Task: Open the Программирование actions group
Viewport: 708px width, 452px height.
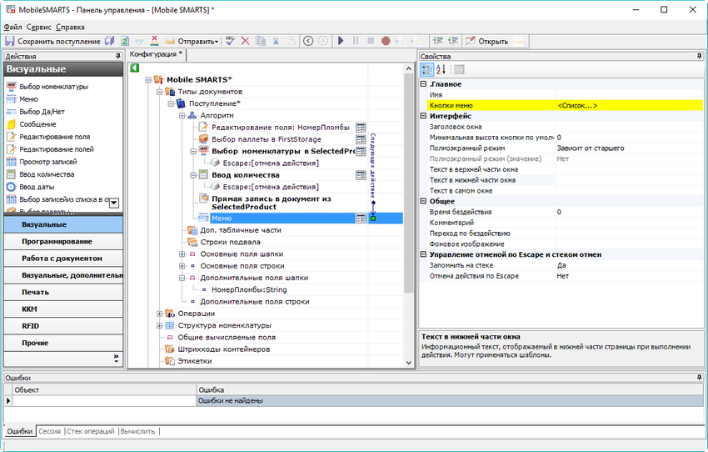Action: point(63,241)
